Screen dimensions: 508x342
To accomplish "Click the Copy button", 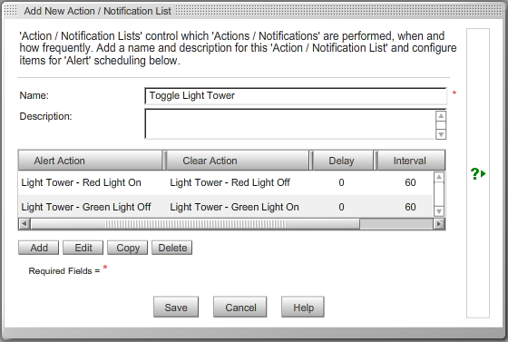I will point(128,248).
